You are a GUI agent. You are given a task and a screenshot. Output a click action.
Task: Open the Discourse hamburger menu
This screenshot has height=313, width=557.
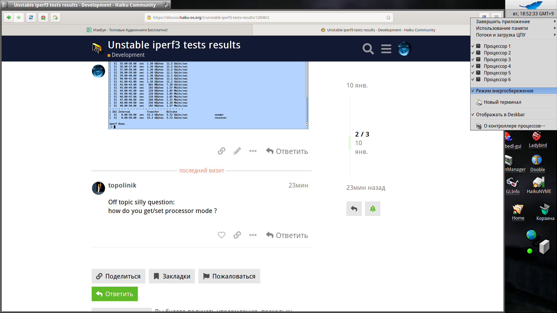pos(386,49)
